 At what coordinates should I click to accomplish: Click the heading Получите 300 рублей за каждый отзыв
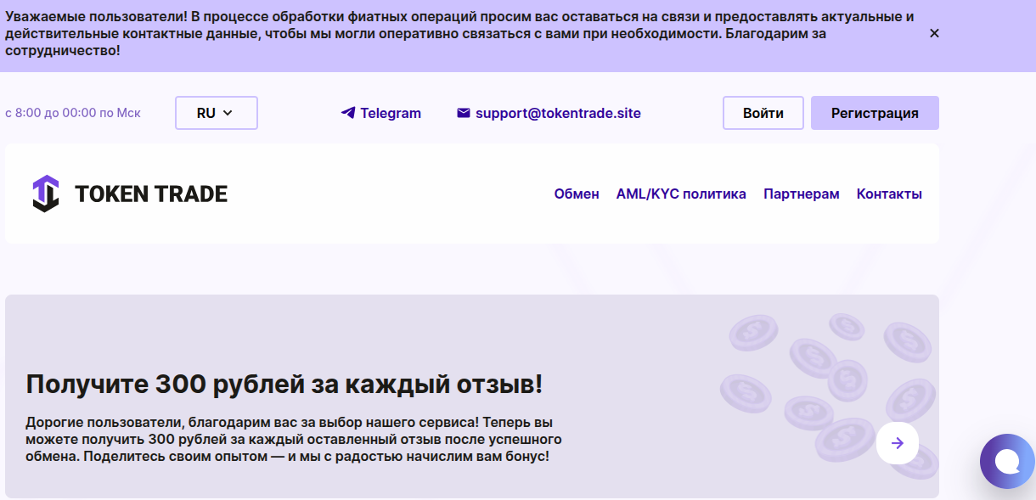(284, 385)
